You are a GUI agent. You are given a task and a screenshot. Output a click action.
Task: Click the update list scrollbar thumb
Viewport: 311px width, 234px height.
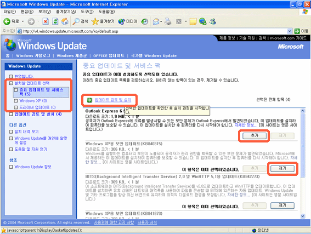pyautogui.click(x=303, y=145)
